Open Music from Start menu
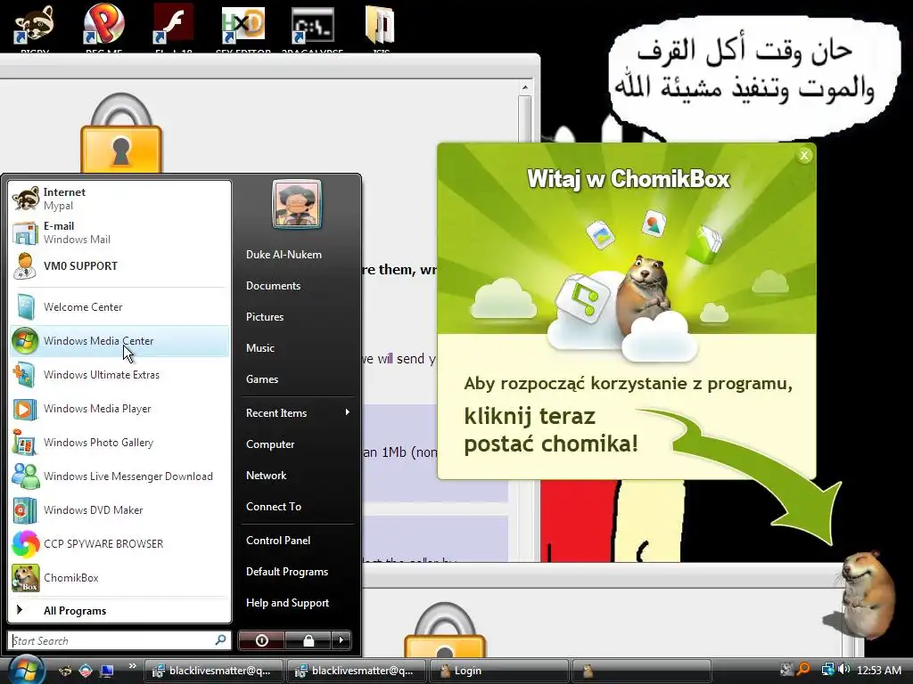This screenshot has height=684, width=913. click(x=259, y=348)
